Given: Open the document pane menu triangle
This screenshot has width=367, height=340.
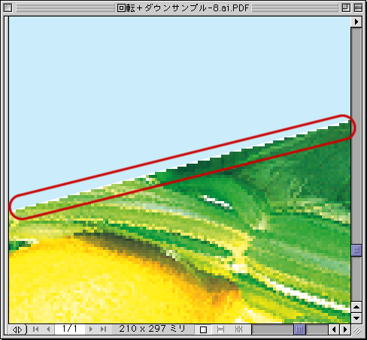Looking at the screenshot, I should click(356, 22).
